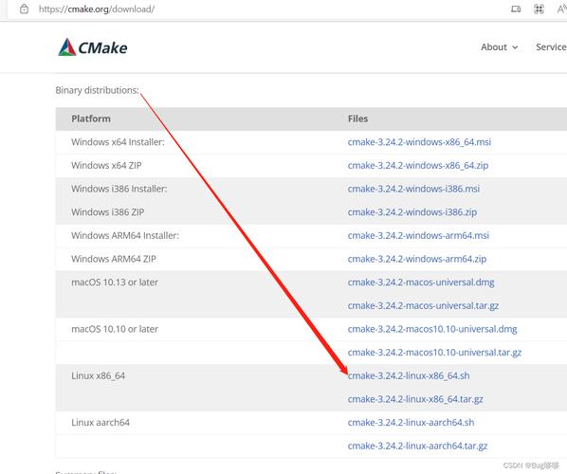Click the CMake wordmark text
The height and width of the screenshot is (474, 567).
pos(102,48)
